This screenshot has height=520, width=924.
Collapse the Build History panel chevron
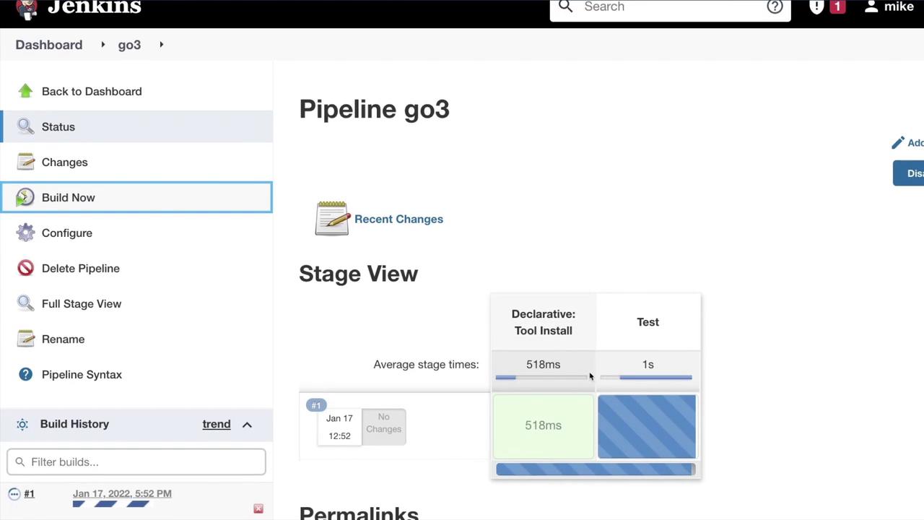(x=247, y=425)
